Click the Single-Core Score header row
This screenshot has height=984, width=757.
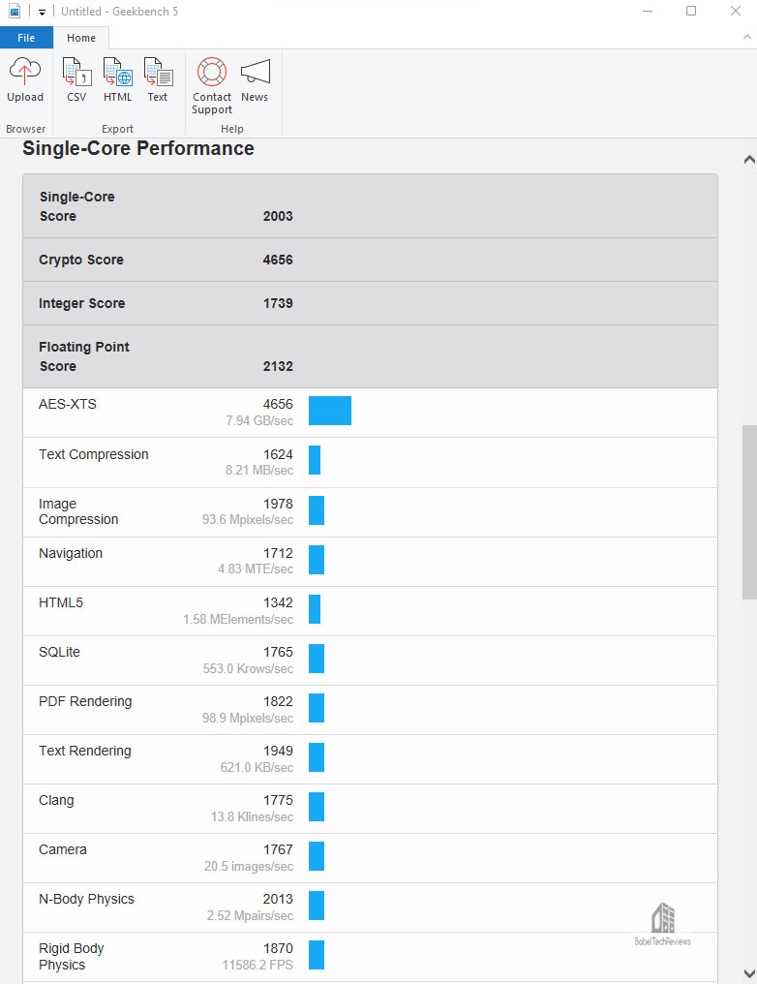(370, 206)
